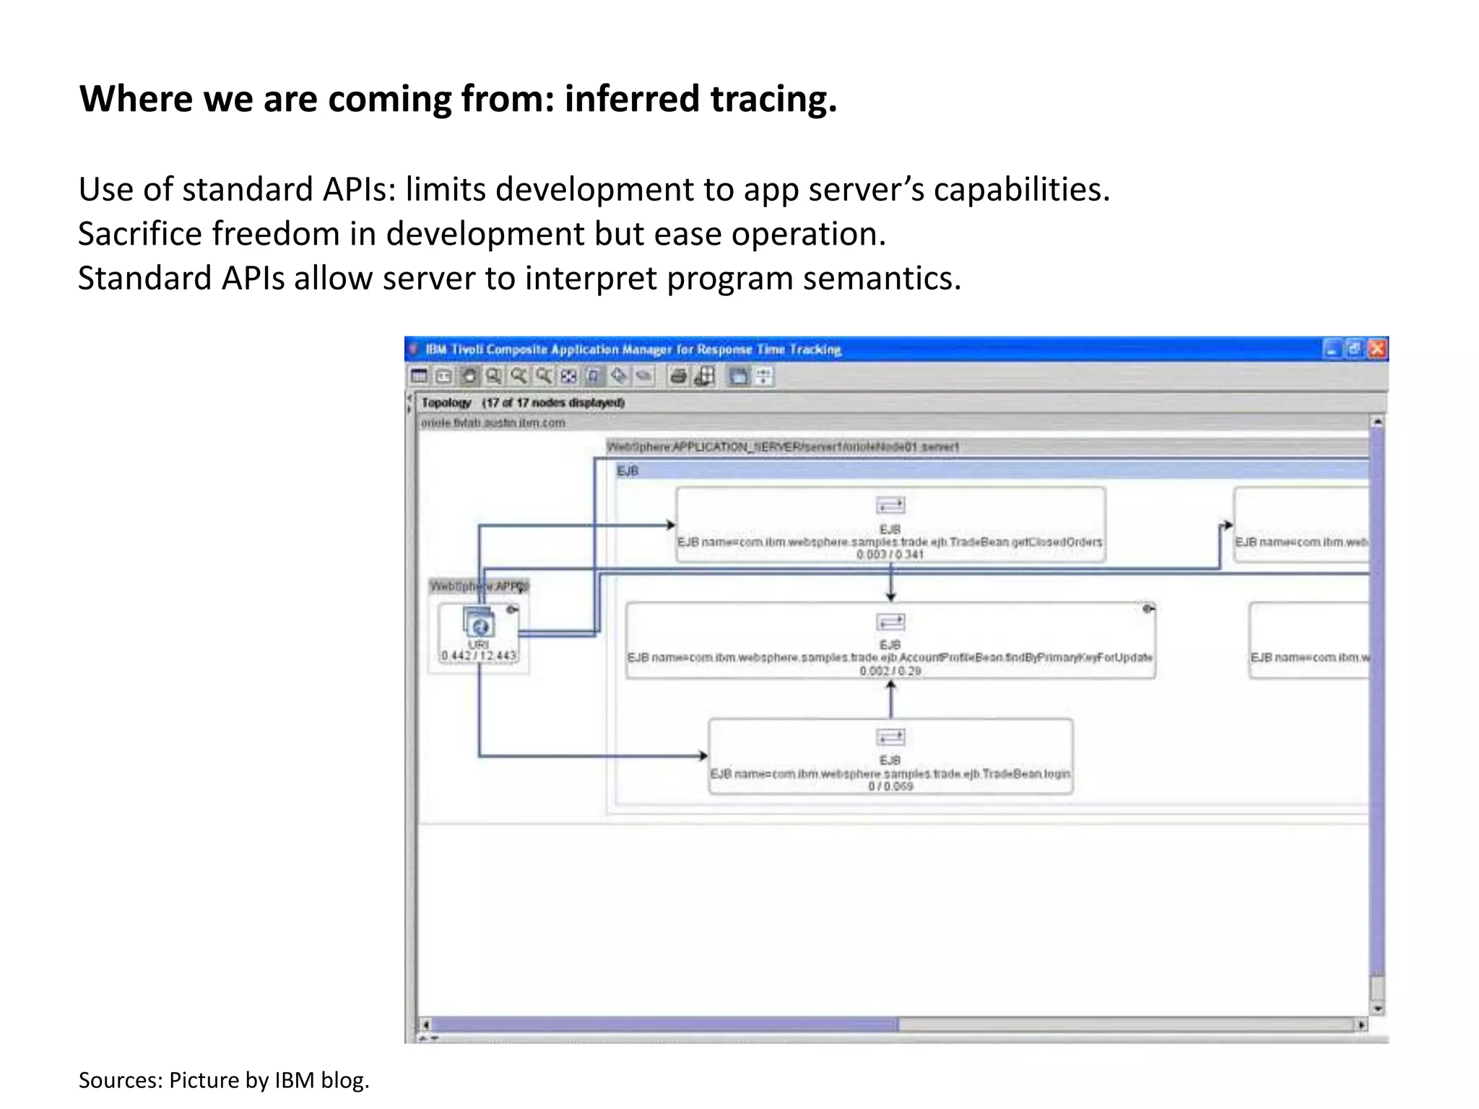
Task: Click horizontal scrollbar right arrow
Action: (x=1361, y=1025)
